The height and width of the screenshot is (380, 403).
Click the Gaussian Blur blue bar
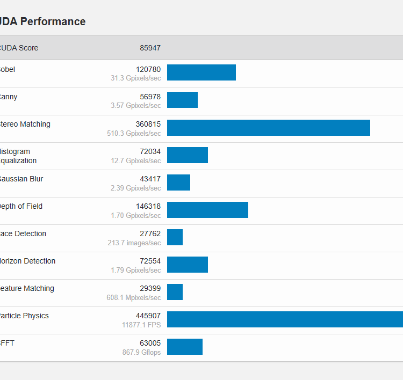coord(178,182)
